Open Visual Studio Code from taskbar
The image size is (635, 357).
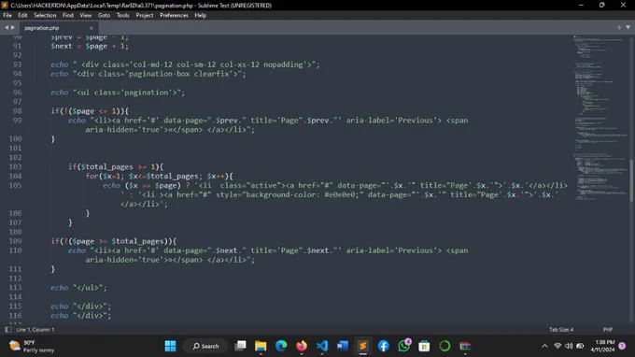pos(322,346)
